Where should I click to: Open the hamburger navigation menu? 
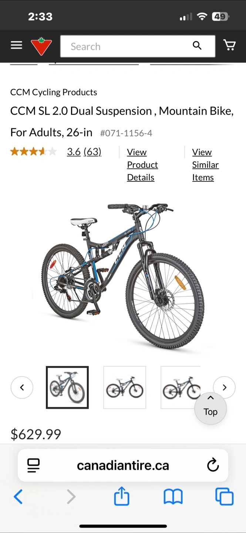pyautogui.click(x=16, y=46)
